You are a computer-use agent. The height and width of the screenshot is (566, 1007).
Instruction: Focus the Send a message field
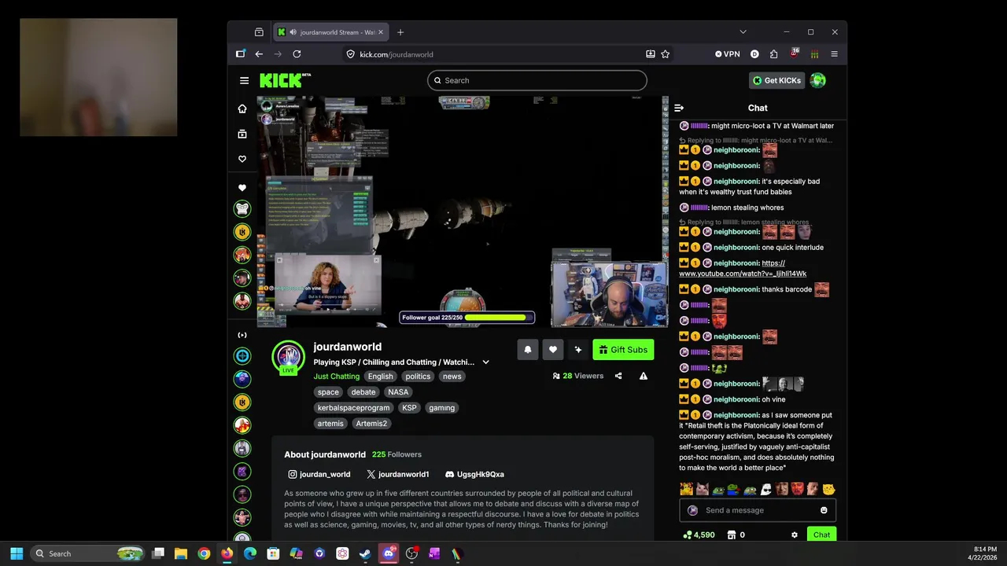(x=759, y=510)
